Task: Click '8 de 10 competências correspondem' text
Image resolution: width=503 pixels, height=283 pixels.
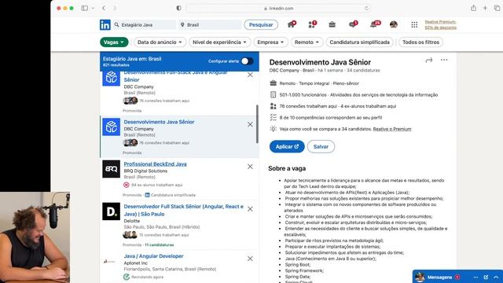Action: pyautogui.click(x=330, y=117)
